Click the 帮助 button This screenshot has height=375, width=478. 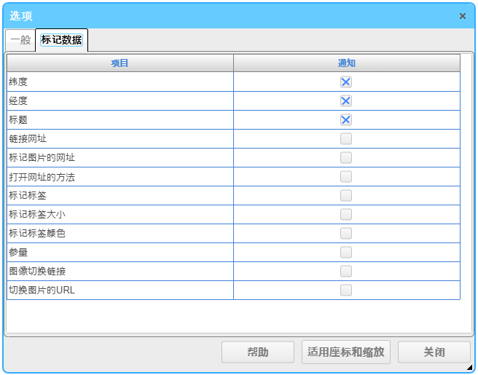point(258,352)
